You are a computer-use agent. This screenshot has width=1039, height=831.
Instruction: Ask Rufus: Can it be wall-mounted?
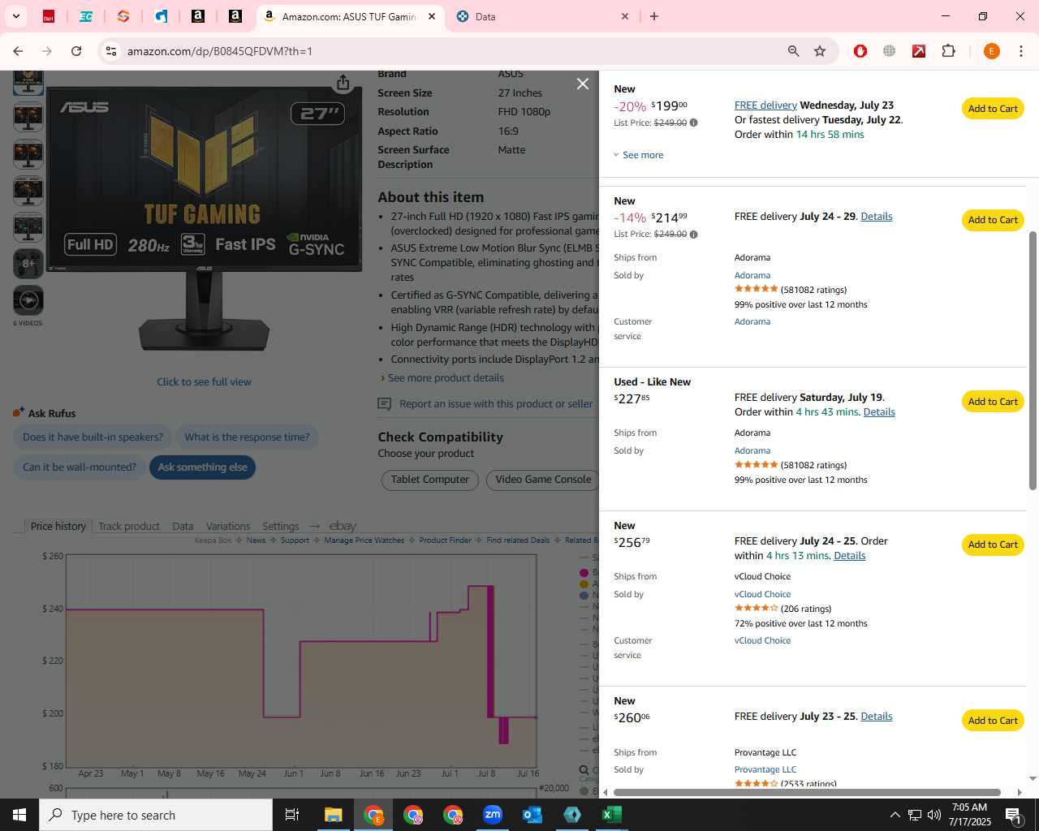point(80,467)
